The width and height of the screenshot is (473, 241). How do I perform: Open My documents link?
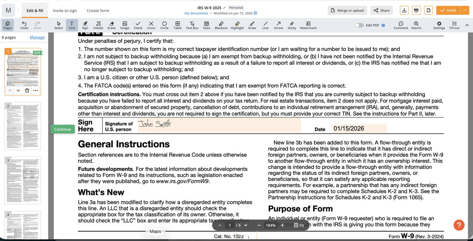pos(197,13)
